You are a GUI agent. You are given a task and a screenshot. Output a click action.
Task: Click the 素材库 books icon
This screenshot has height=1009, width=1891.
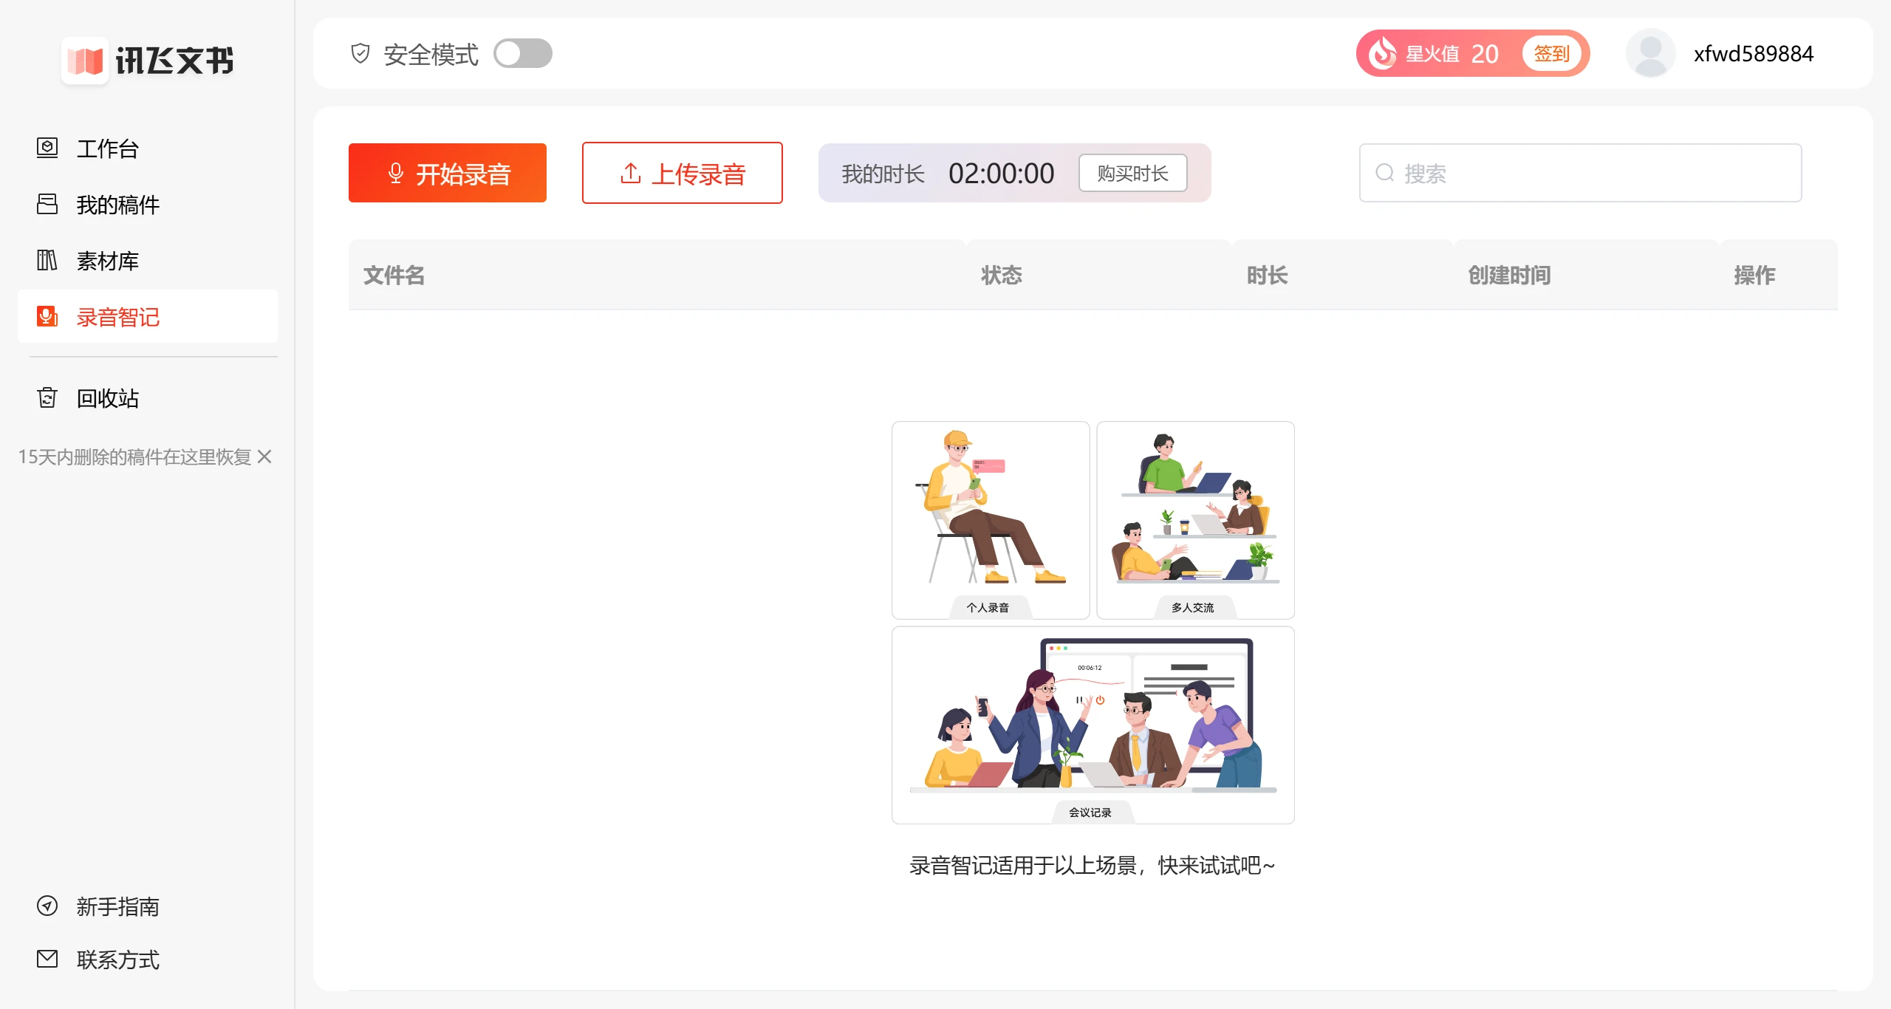click(x=47, y=260)
